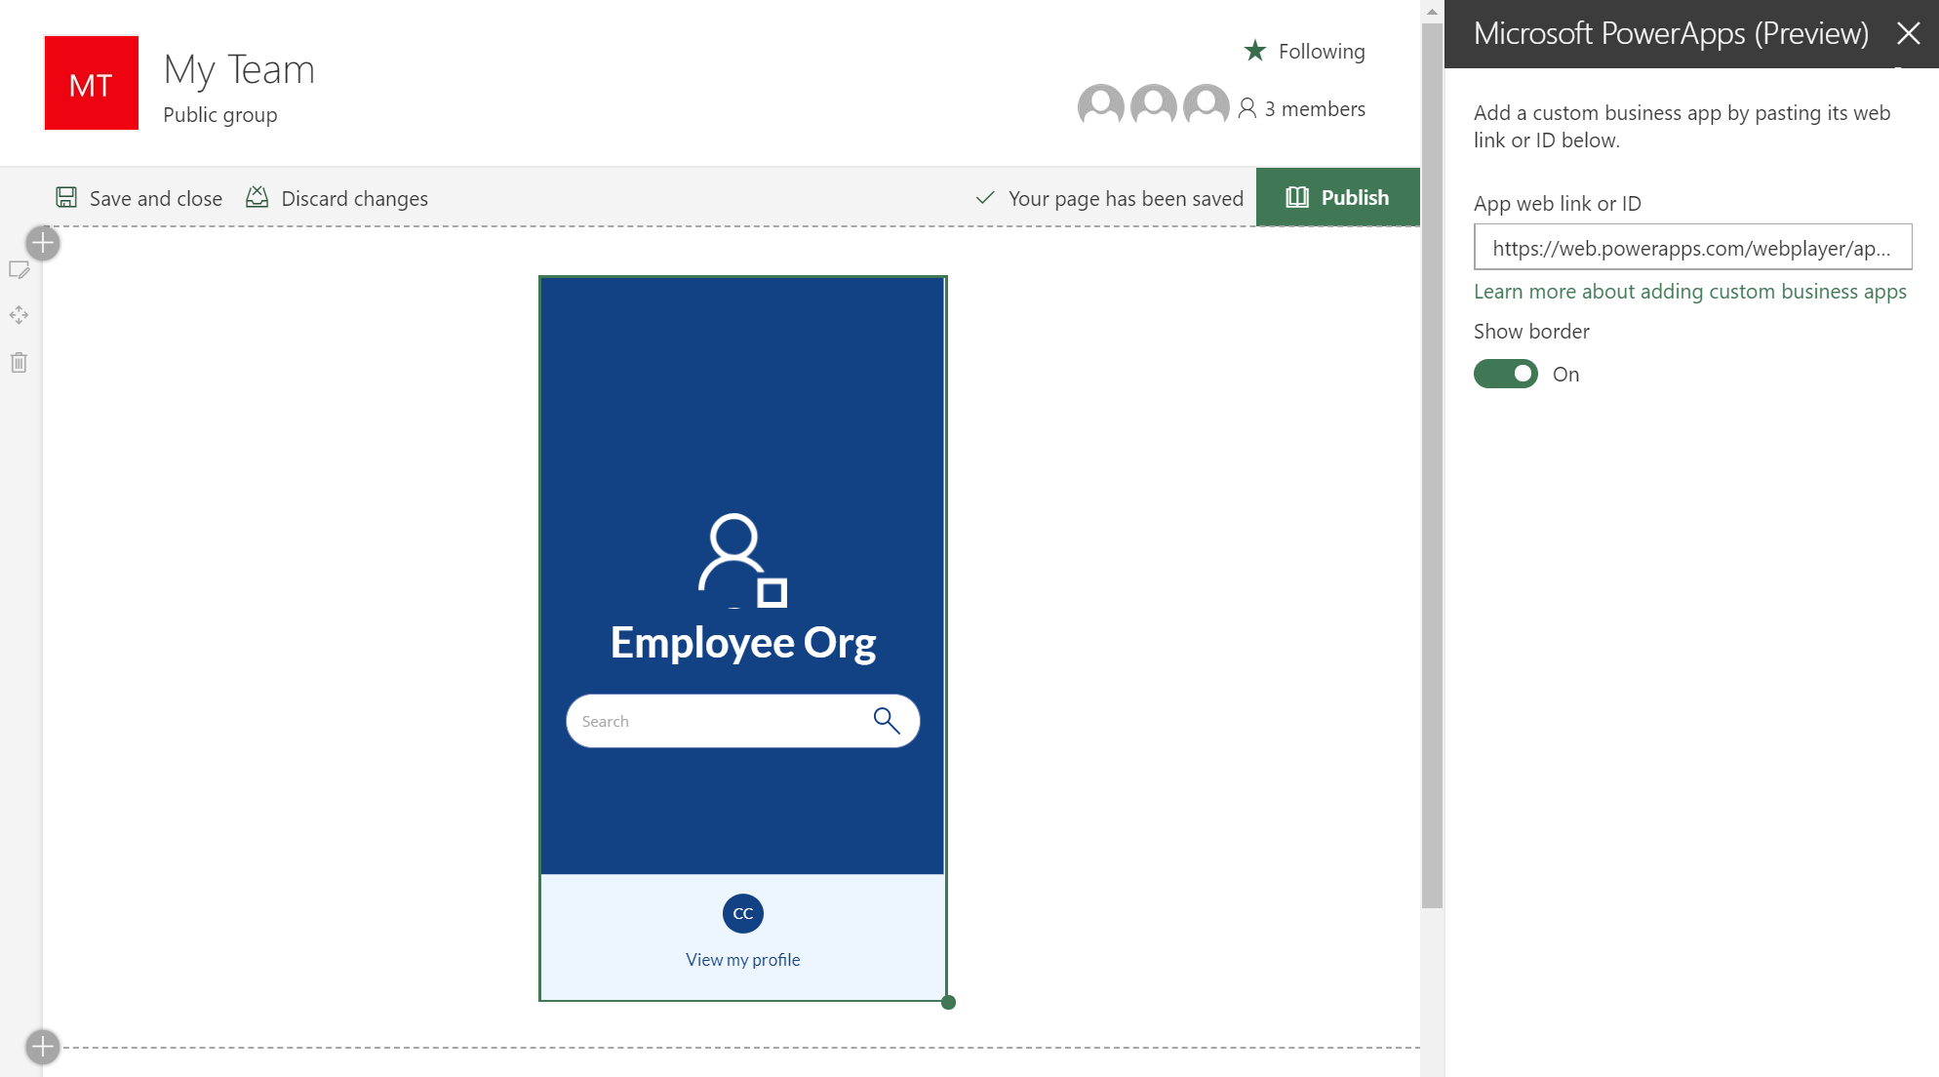Click the App web link or ID field
1939x1077 pixels.
(1692, 248)
